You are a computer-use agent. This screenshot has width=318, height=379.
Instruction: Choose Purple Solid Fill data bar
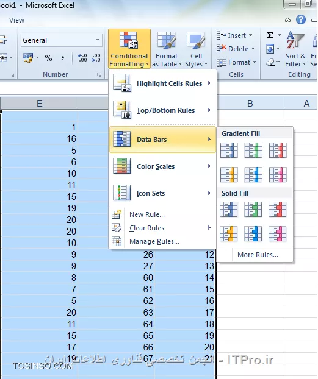[x=278, y=234]
